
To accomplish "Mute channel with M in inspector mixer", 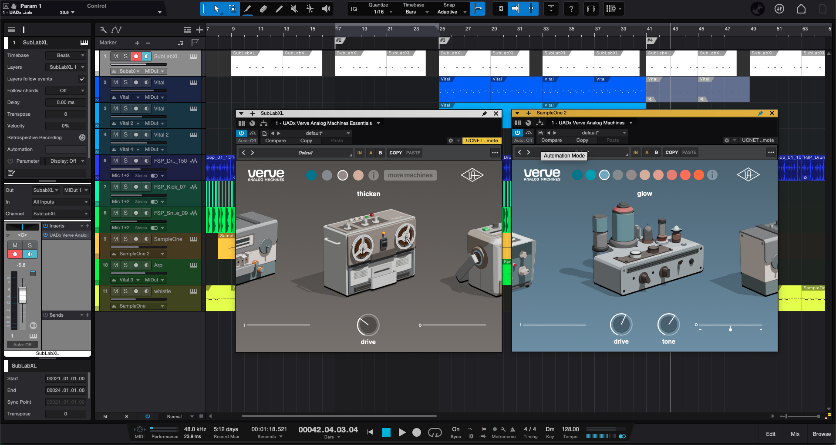I will [15, 245].
